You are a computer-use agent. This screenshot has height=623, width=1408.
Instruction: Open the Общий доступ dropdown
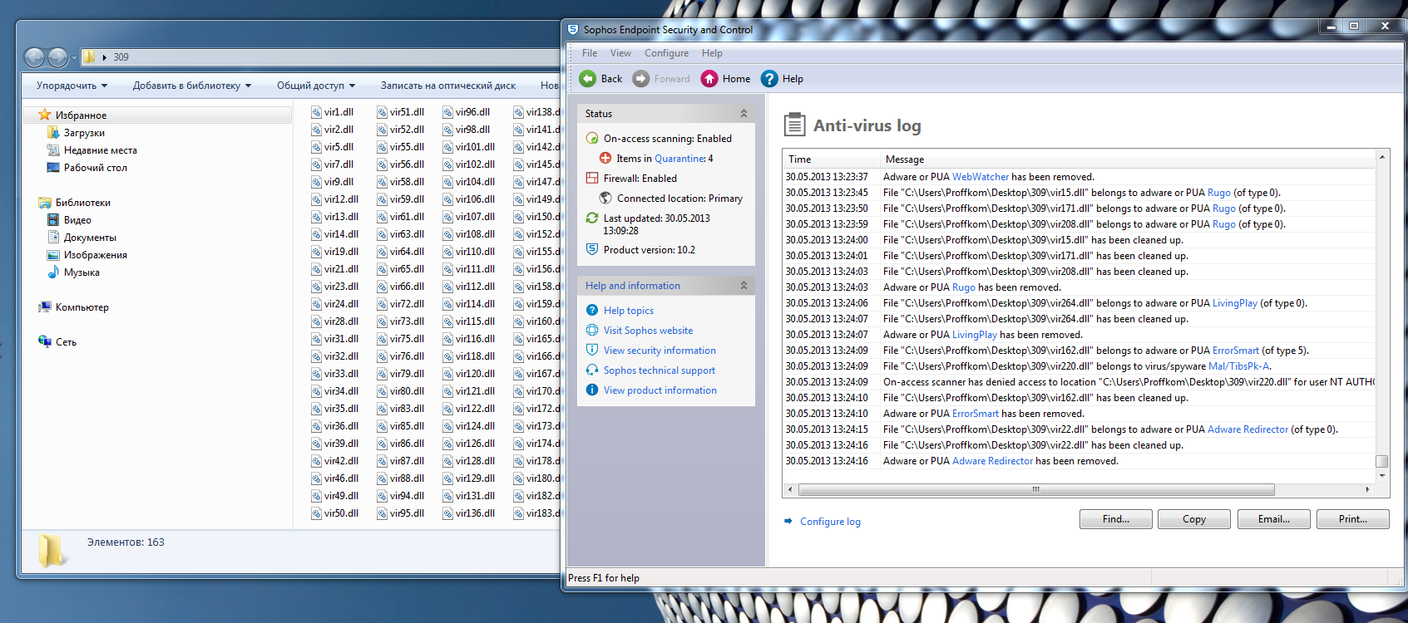click(x=316, y=86)
